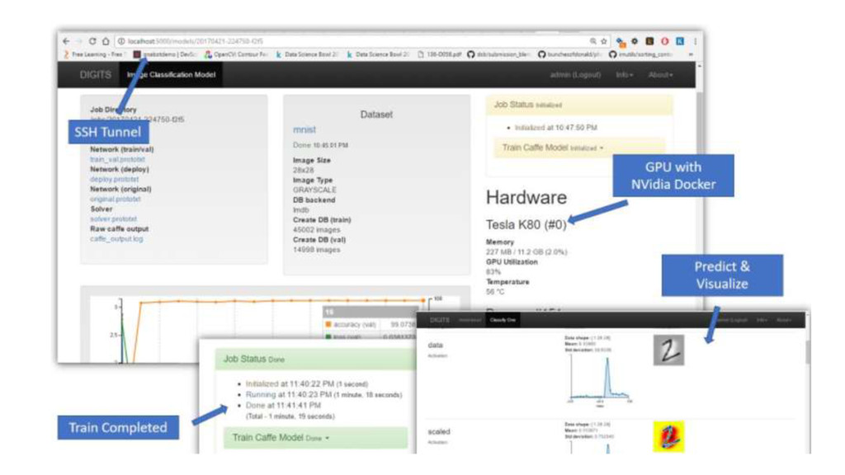845x475 pixels.
Task: Open About dropdown in Classify One window
Action: pyautogui.click(x=784, y=320)
